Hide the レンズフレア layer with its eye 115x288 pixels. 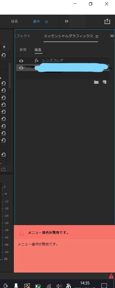point(21,61)
